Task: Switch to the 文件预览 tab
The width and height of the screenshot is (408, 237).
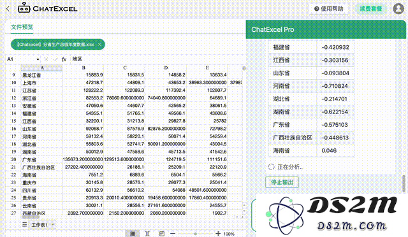Action: (x=22, y=27)
